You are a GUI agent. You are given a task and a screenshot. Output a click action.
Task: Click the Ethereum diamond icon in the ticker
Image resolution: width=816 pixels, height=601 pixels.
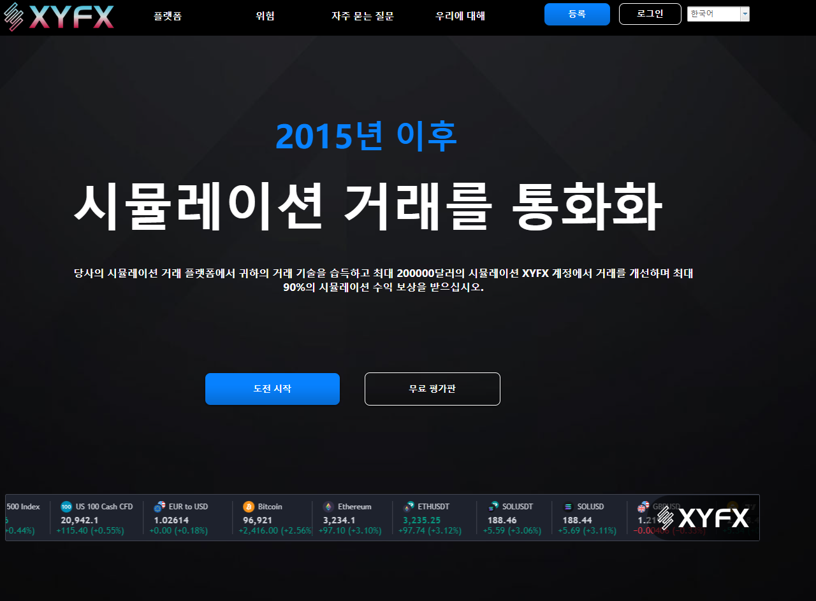328,507
